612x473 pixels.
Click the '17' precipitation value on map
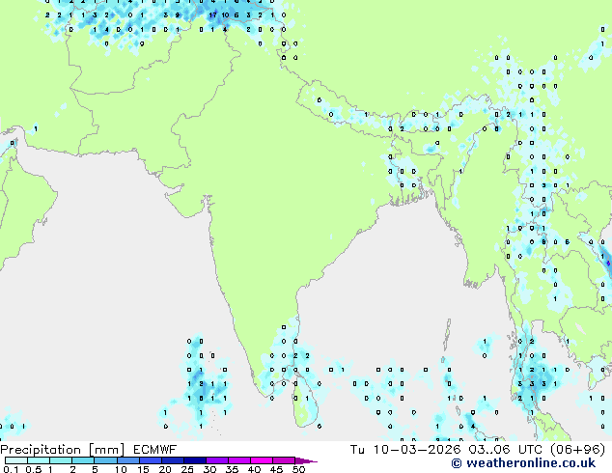(212, 15)
